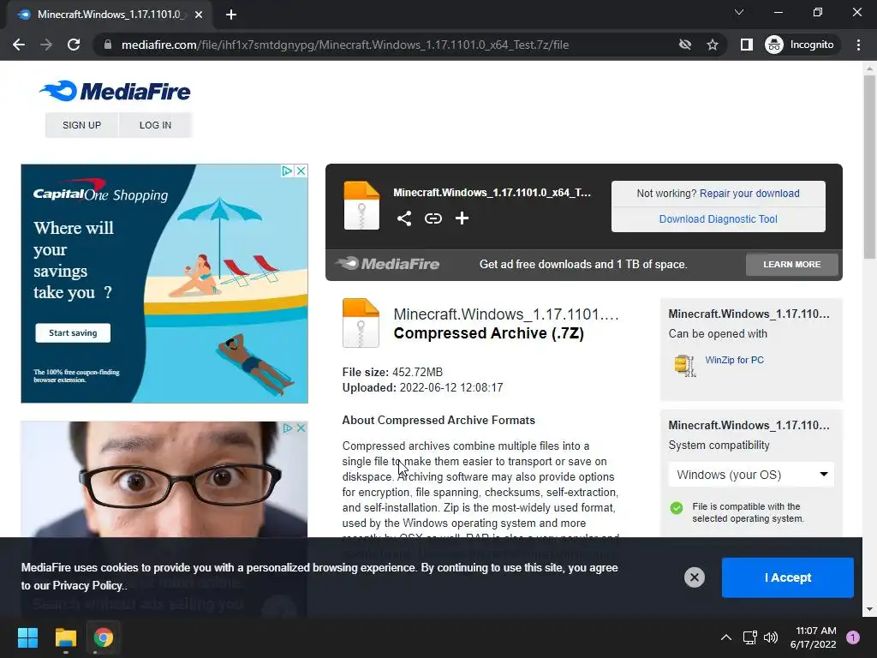This screenshot has height=658, width=877.
Task: Click the Can be opened with label
Action: [718, 334]
